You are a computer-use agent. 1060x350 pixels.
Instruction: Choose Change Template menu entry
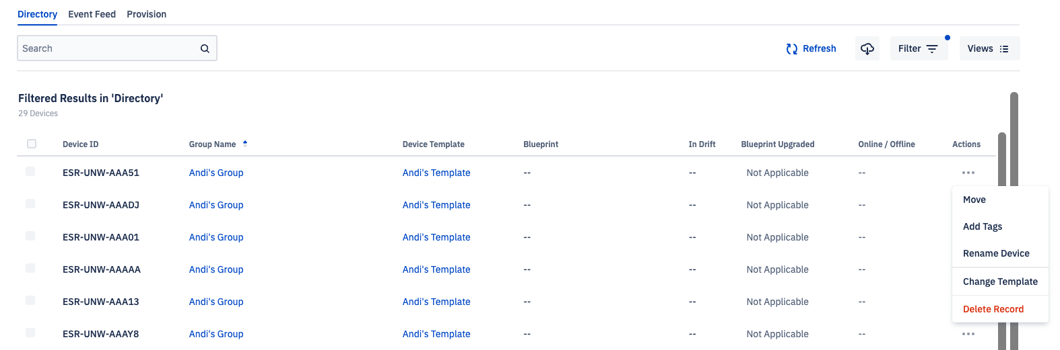(1000, 281)
